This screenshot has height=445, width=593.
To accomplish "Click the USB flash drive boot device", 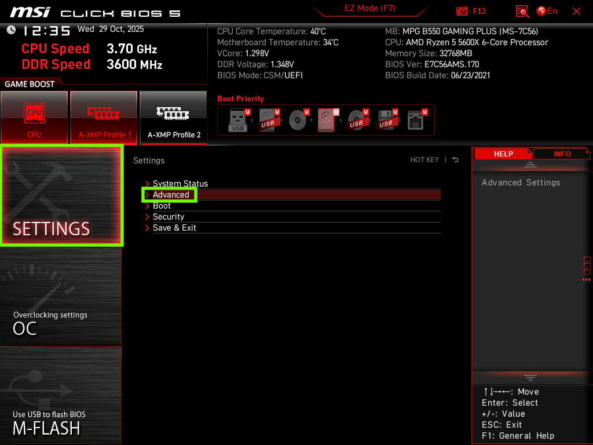I will coord(237,120).
